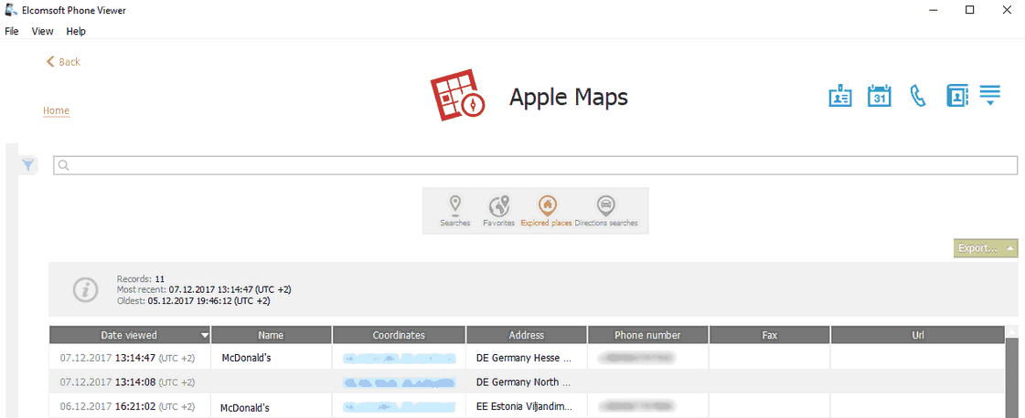The height and width of the screenshot is (418, 1025).
Task: Open the File menu
Action: 12,31
